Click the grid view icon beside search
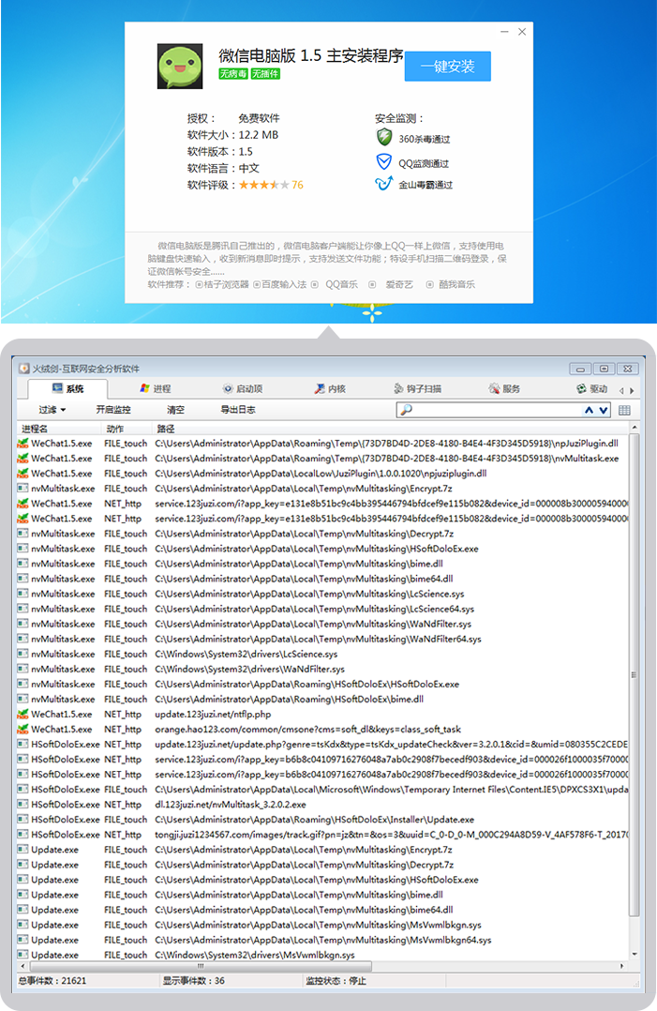 [x=624, y=410]
